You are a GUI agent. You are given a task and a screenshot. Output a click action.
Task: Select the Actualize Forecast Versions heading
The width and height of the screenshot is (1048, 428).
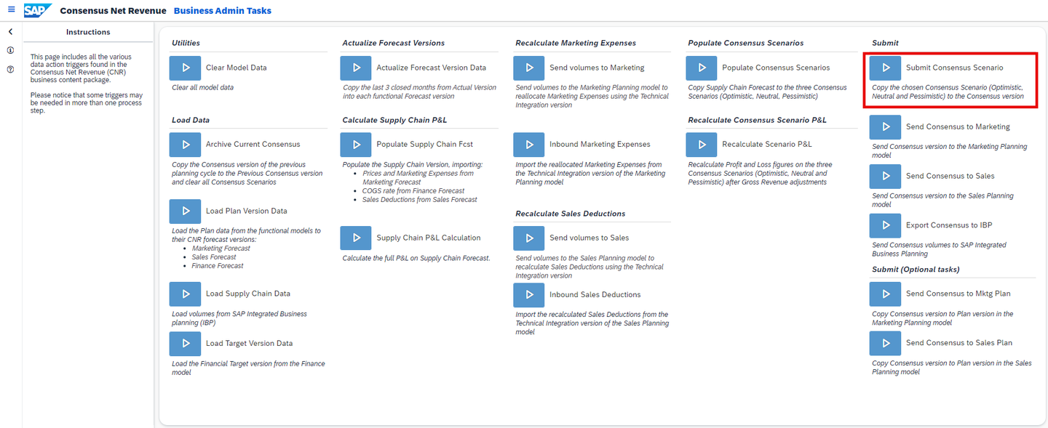tap(394, 44)
